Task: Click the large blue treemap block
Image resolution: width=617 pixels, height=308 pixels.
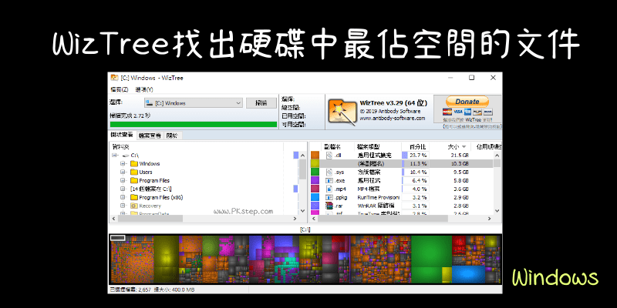Action: 468,275
